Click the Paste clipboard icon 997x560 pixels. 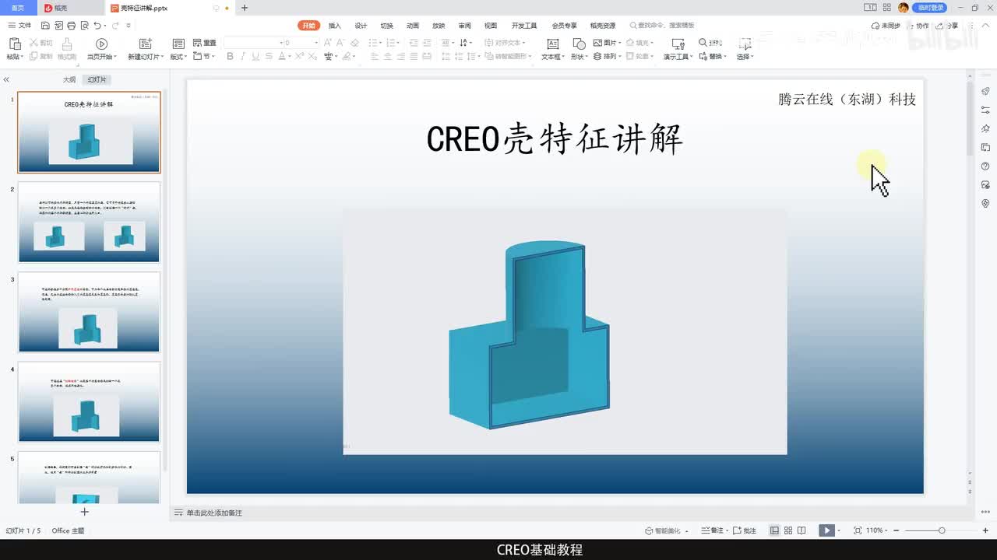(14, 44)
